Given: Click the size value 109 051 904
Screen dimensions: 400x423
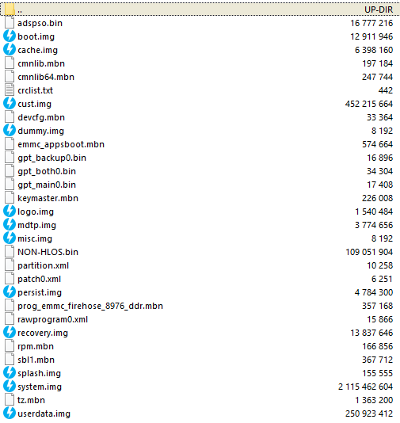Looking at the screenshot, I should tap(369, 252).
